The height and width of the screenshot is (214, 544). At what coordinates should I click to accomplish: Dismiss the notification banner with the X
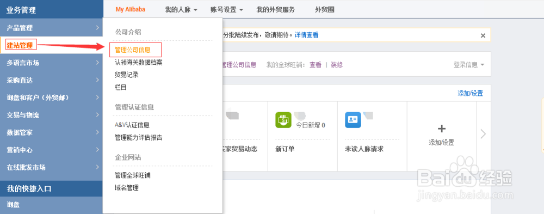[x=483, y=35]
